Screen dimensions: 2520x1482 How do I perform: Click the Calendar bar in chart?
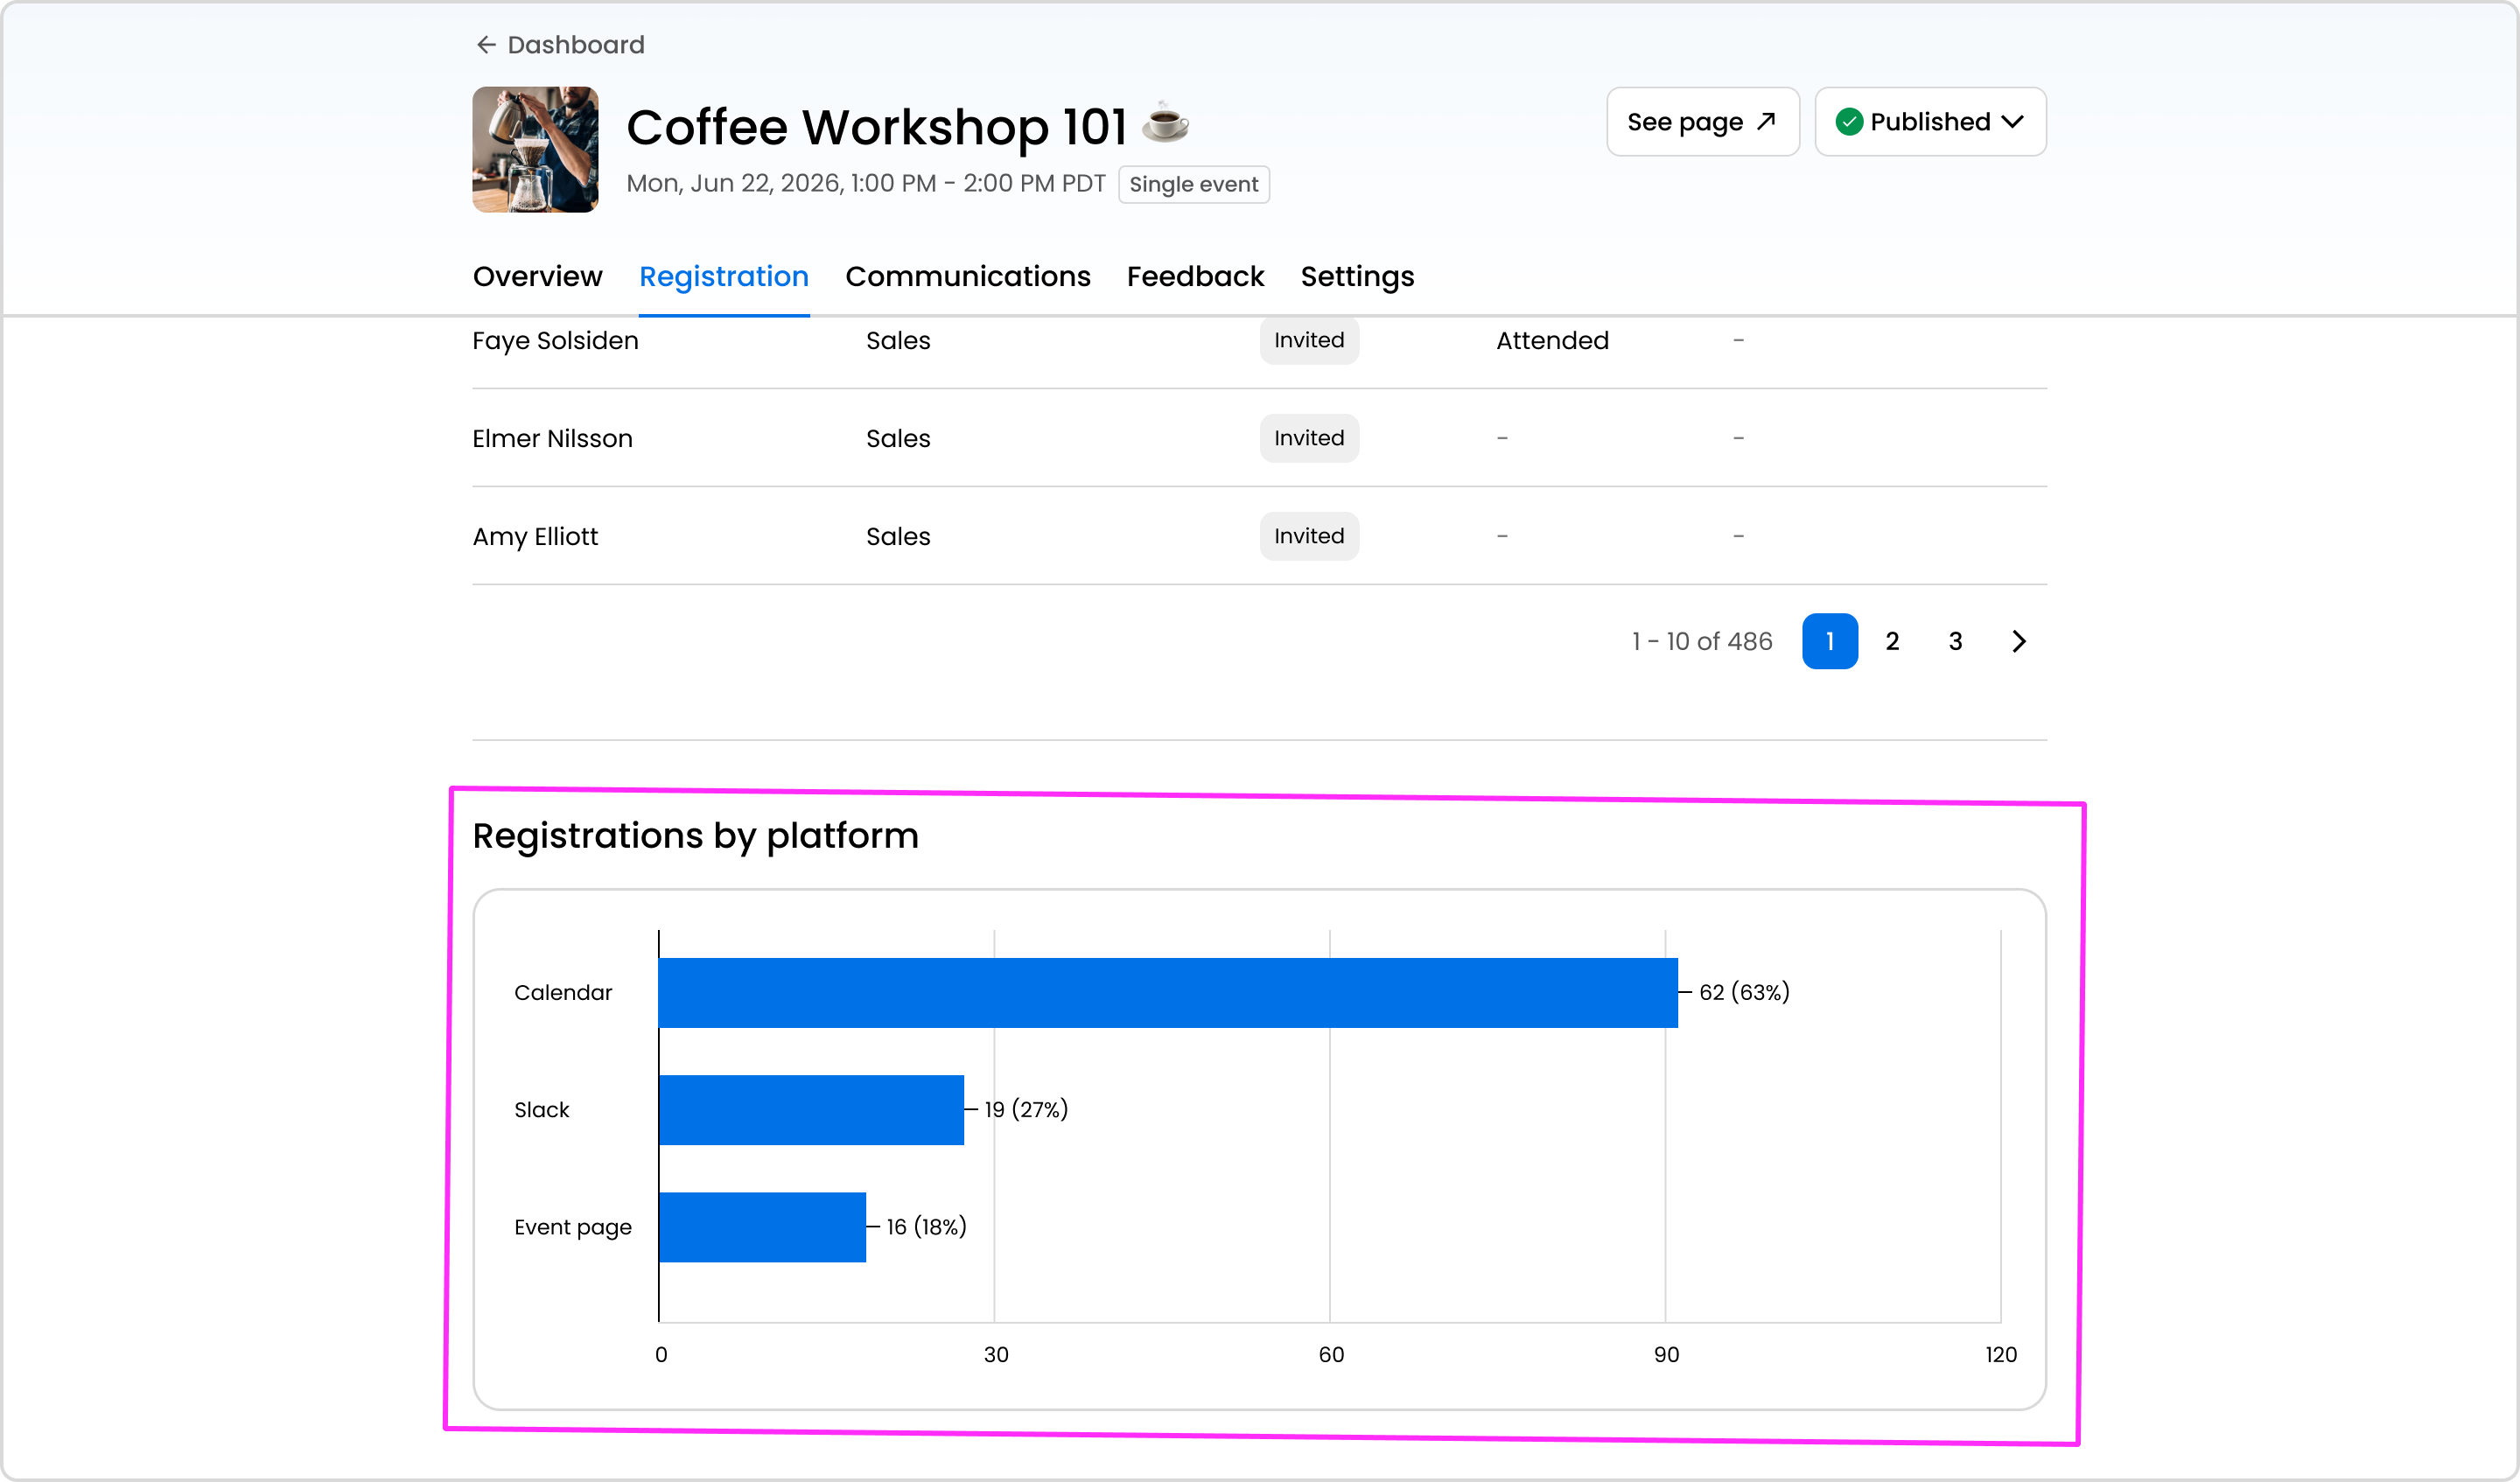coord(1167,992)
